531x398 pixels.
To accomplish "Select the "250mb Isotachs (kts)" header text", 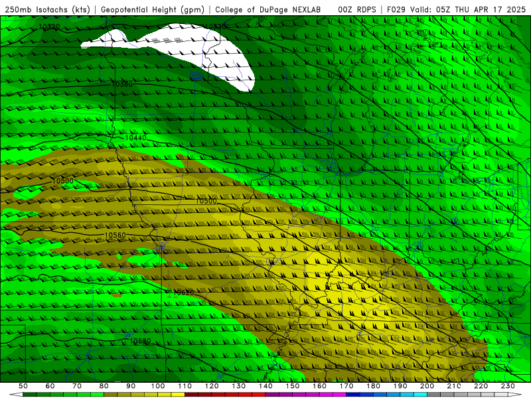I will (47, 9).
